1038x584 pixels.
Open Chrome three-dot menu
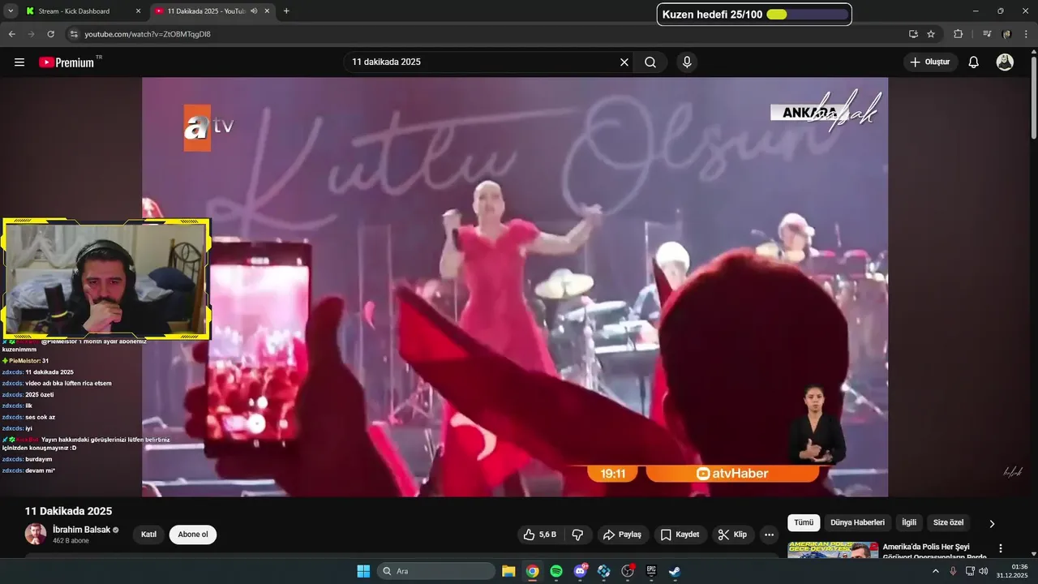click(1026, 34)
